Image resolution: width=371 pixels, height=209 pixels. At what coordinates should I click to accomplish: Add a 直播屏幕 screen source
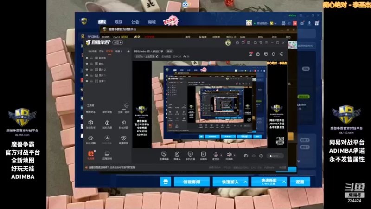164,156
